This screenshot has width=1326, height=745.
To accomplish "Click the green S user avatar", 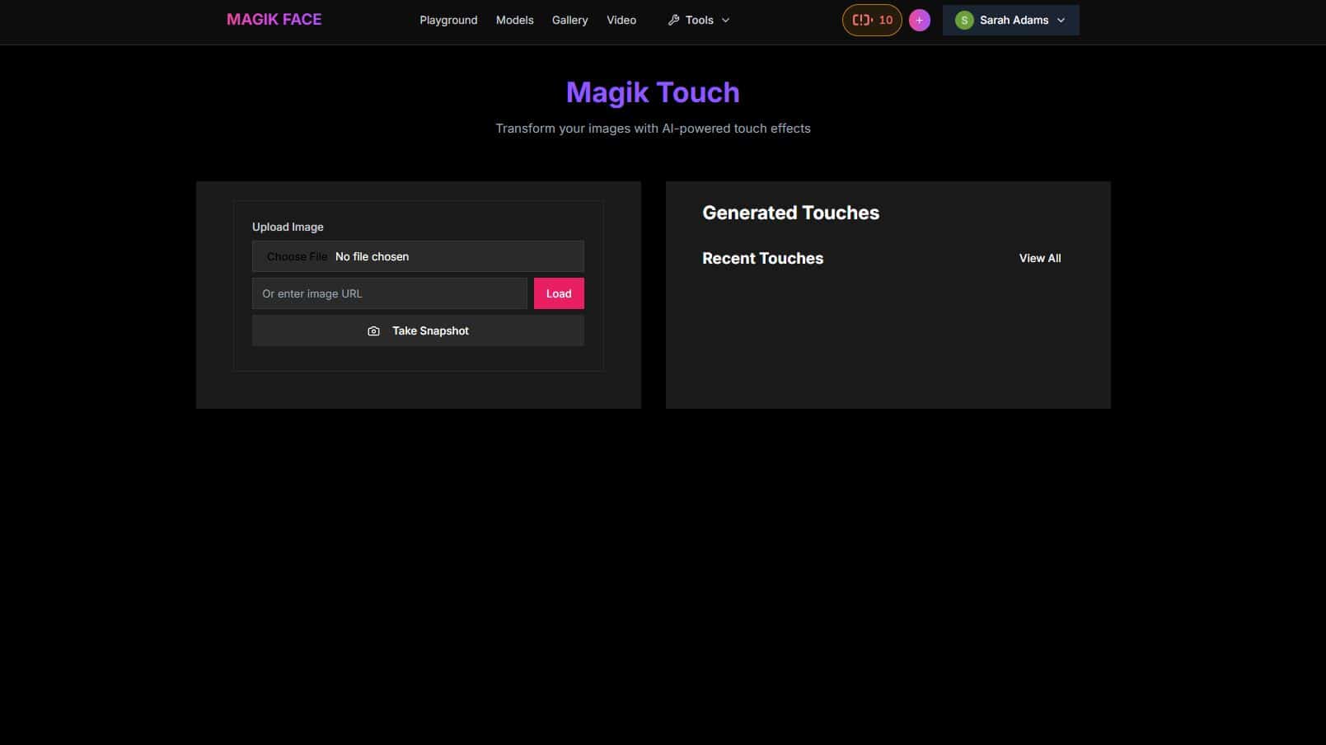I will 964,20.
